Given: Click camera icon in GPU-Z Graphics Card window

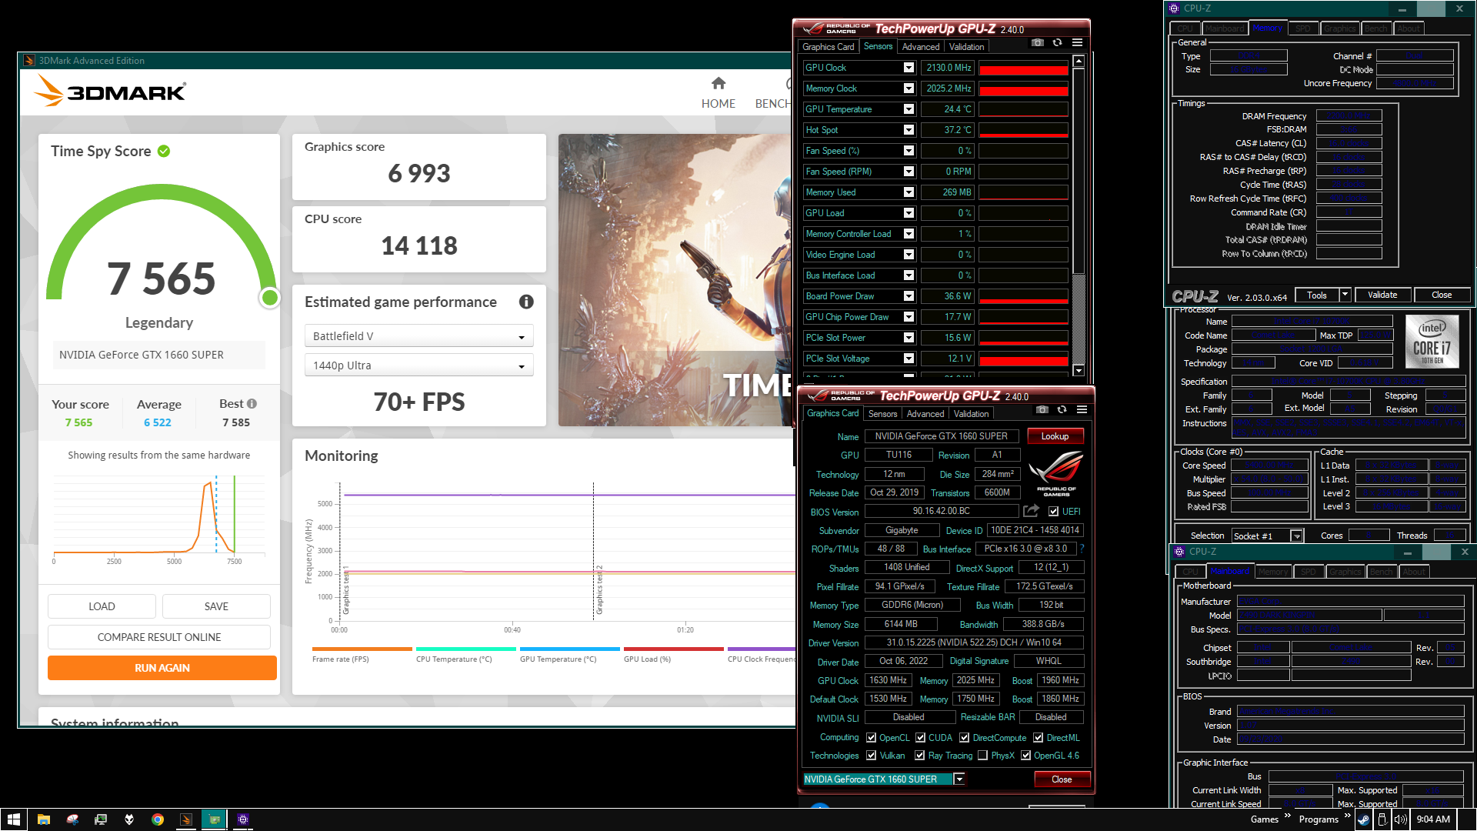Looking at the screenshot, I should (1042, 409).
